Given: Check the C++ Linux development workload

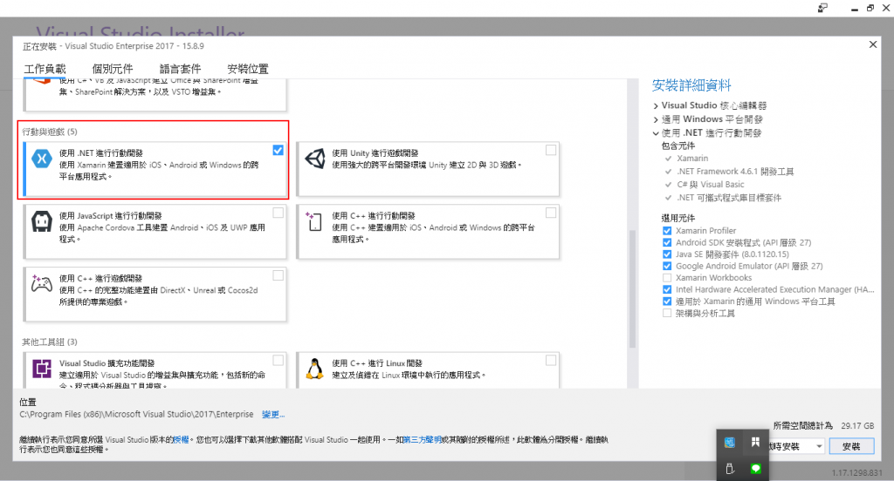Looking at the screenshot, I should click(x=551, y=361).
